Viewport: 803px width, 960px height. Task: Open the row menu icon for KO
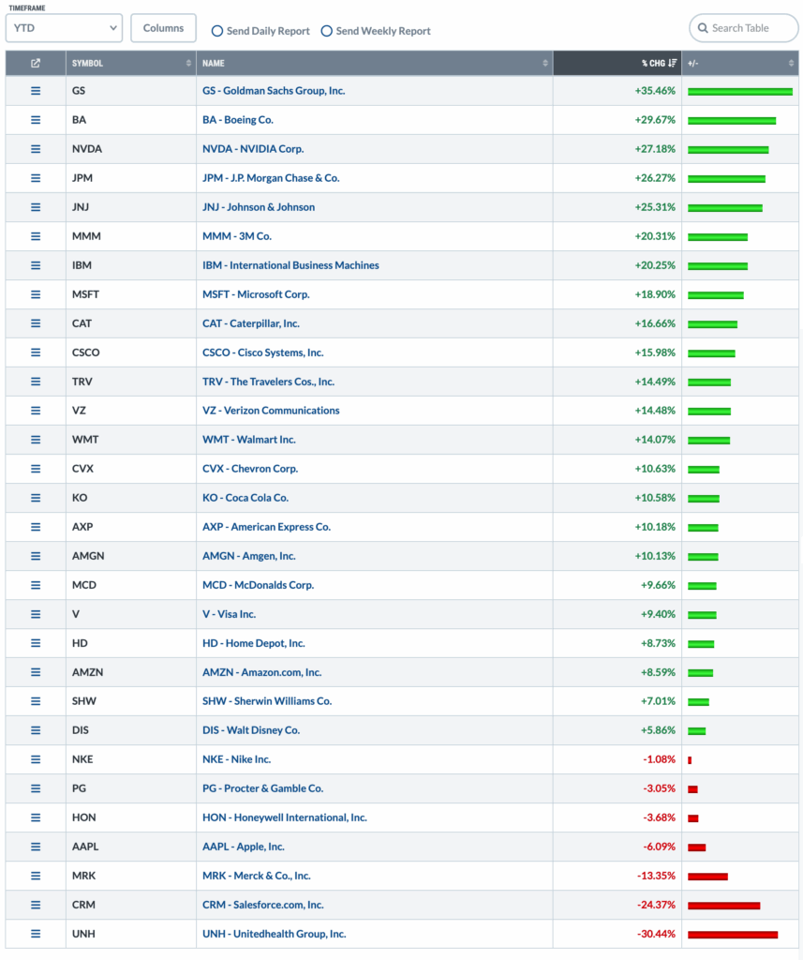click(x=36, y=498)
